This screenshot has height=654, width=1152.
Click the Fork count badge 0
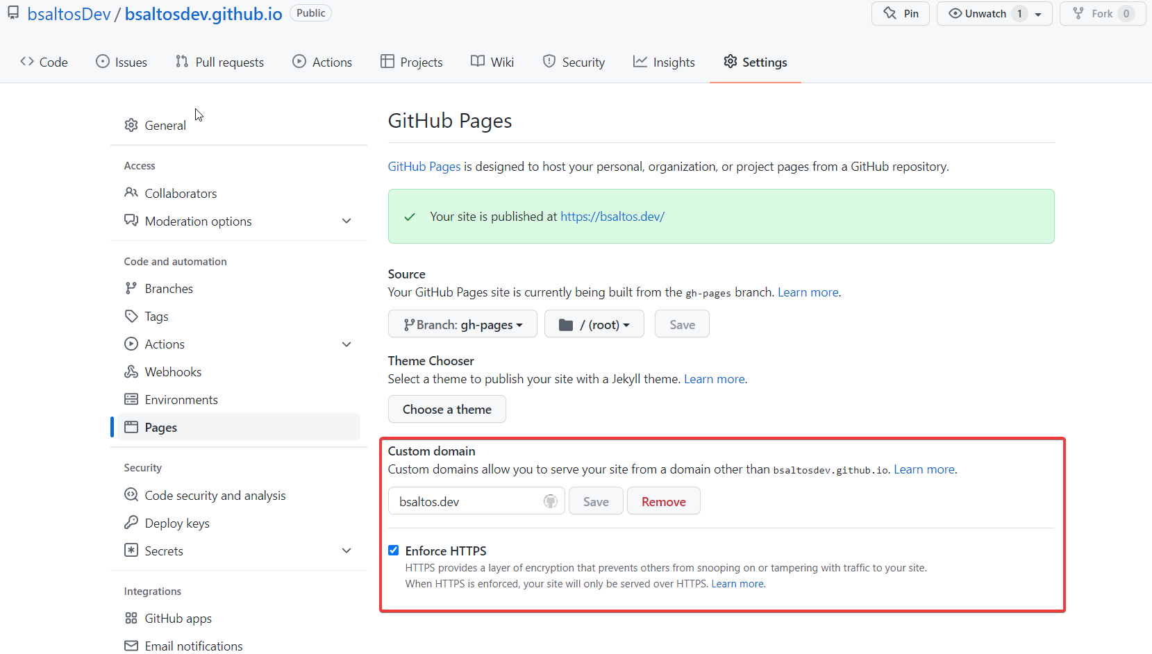tap(1126, 14)
